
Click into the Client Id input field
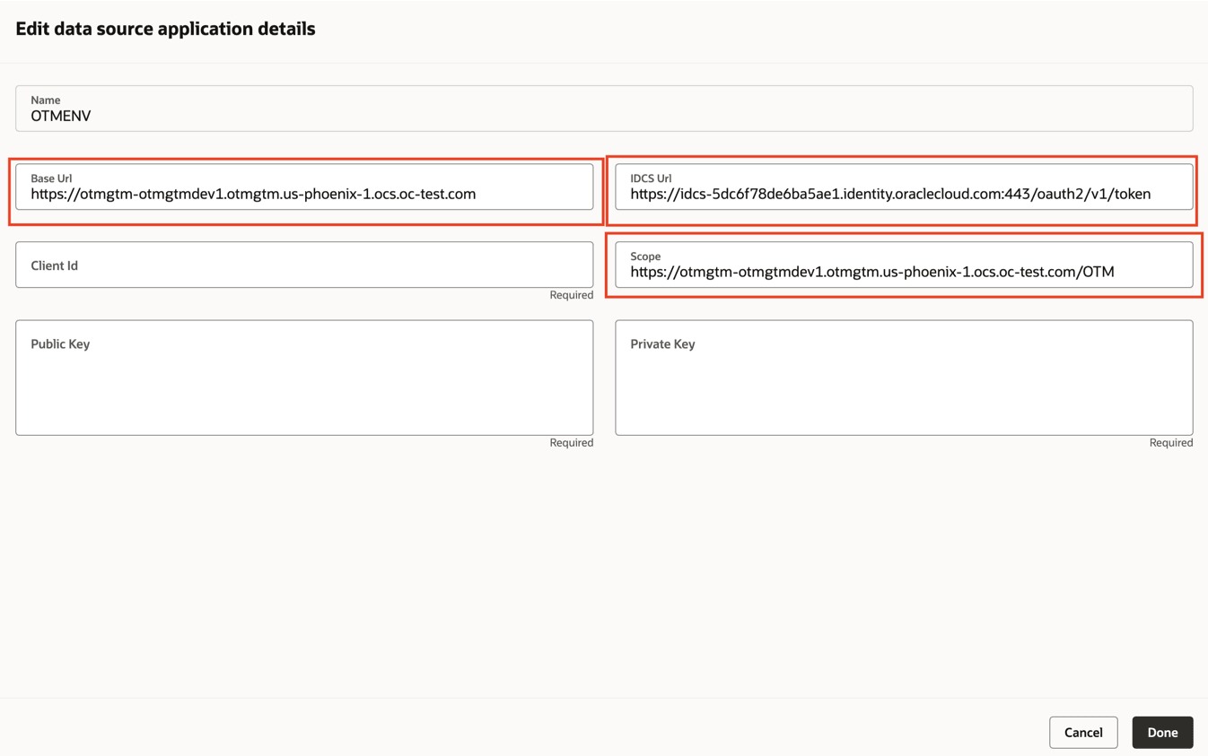(304, 265)
